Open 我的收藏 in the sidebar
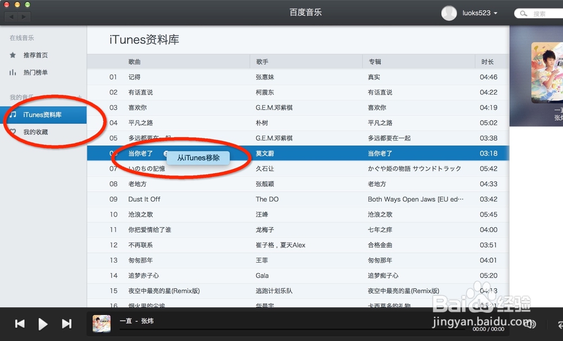 coord(35,132)
